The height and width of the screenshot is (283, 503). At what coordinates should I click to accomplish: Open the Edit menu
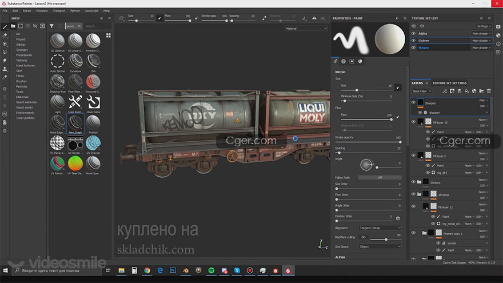point(15,11)
